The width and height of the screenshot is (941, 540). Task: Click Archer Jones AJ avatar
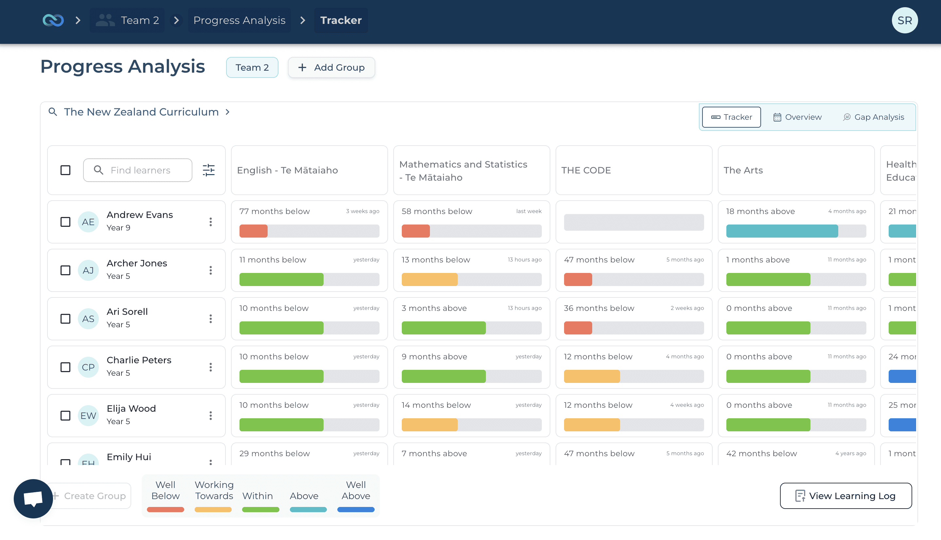pyautogui.click(x=88, y=270)
